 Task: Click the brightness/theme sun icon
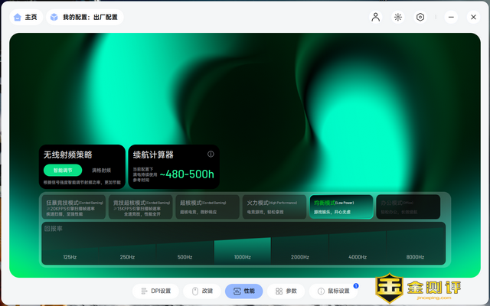(398, 17)
